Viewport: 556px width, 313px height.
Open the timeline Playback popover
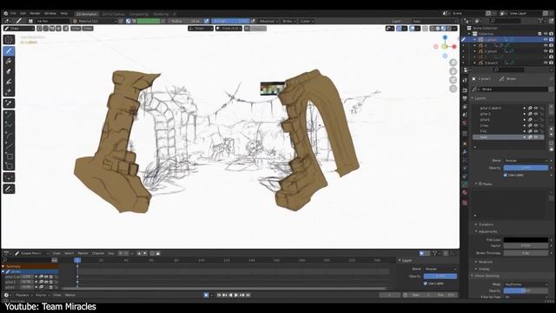tap(23, 296)
